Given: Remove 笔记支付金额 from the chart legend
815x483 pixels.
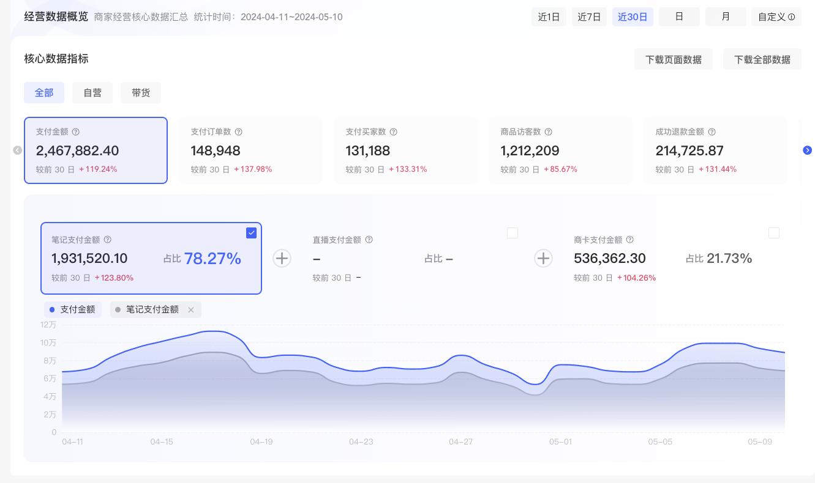Looking at the screenshot, I should click(191, 309).
